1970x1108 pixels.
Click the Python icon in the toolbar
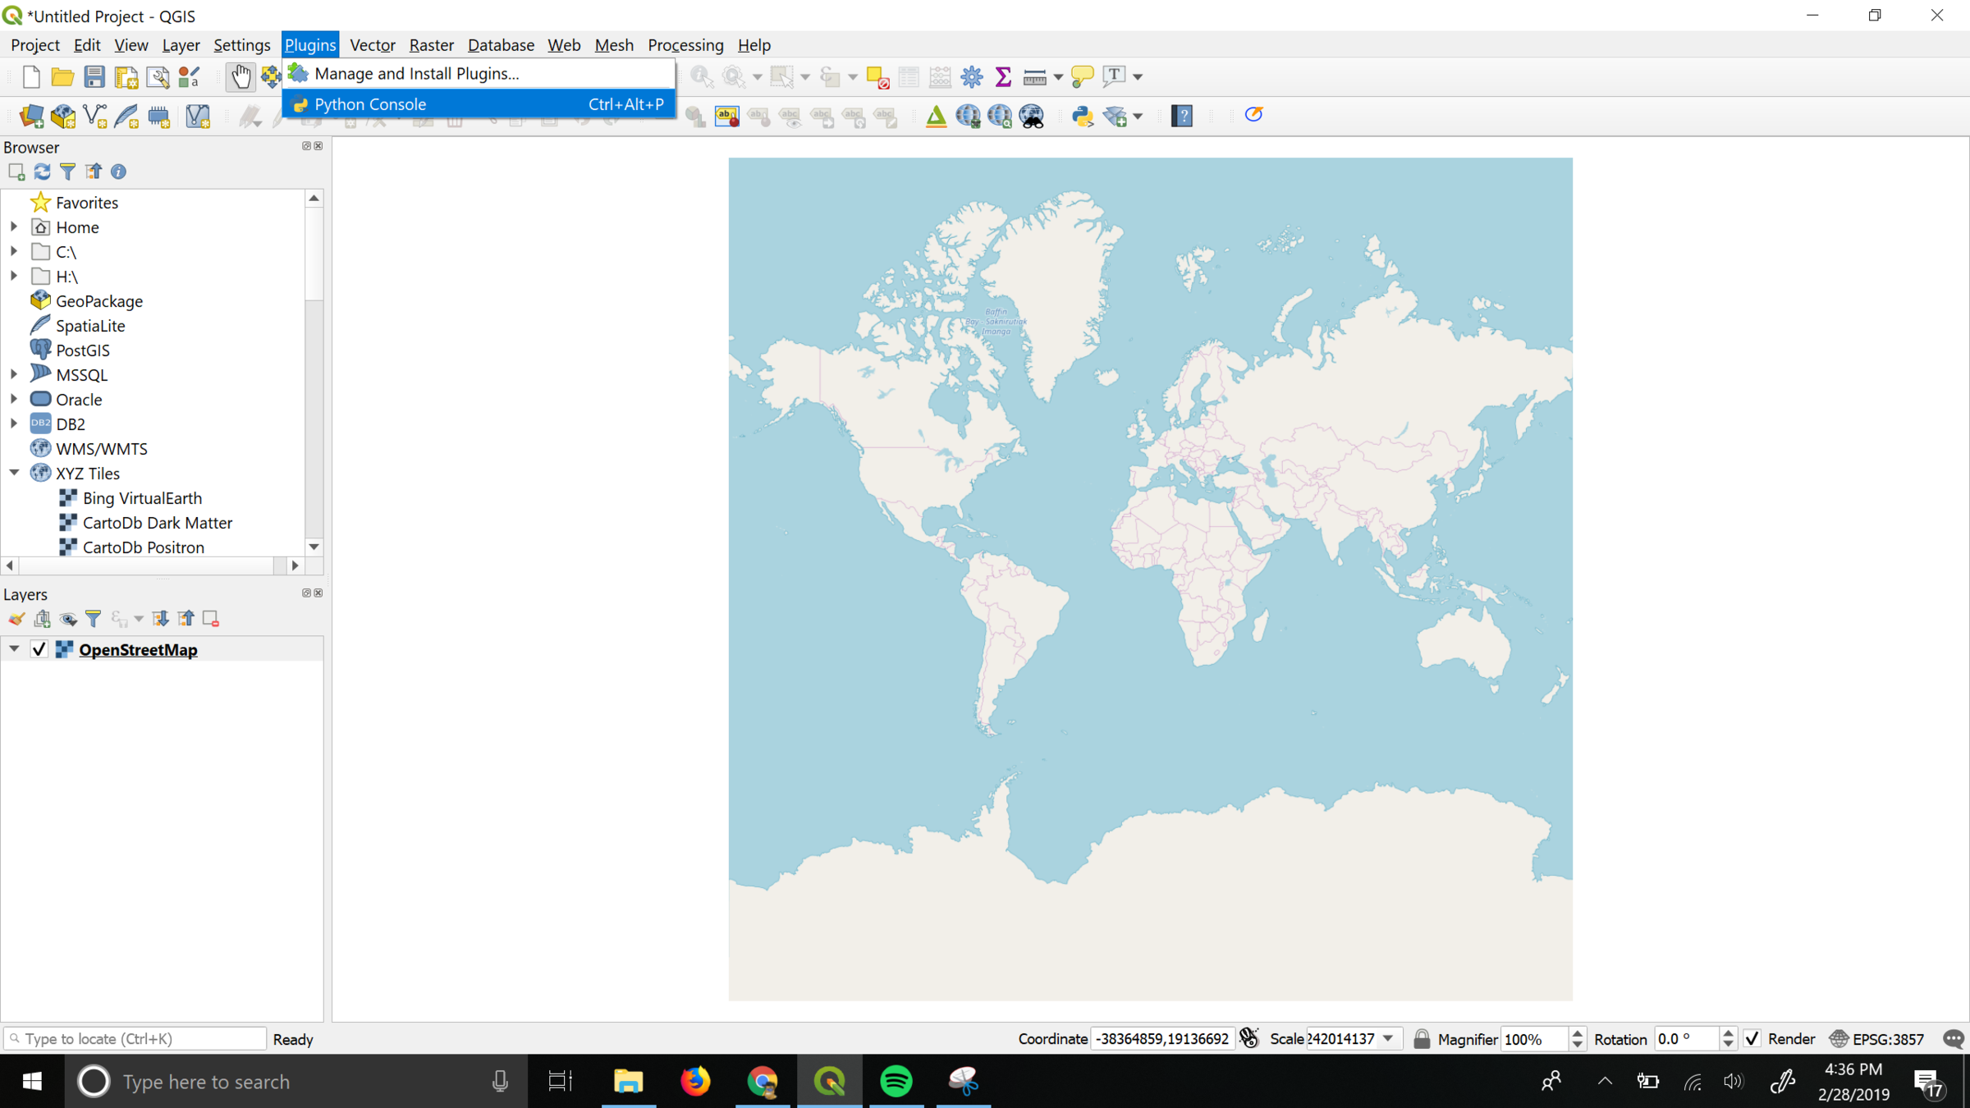click(1082, 116)
